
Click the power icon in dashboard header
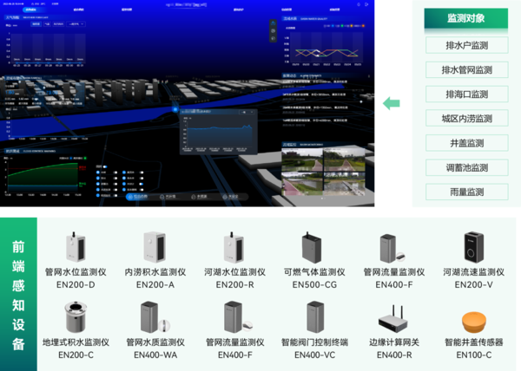(x=359, y=4)
